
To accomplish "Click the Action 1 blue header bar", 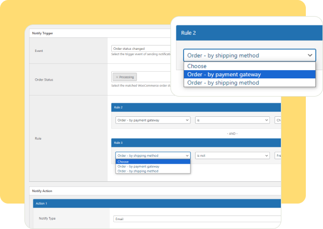I will click(156, 203).
